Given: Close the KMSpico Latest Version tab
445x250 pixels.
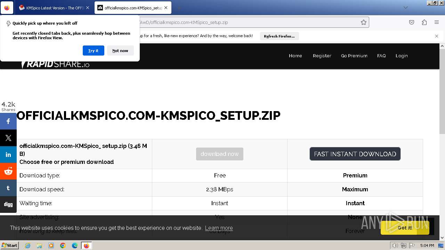Looking at the screenshot, I should 88,8.
